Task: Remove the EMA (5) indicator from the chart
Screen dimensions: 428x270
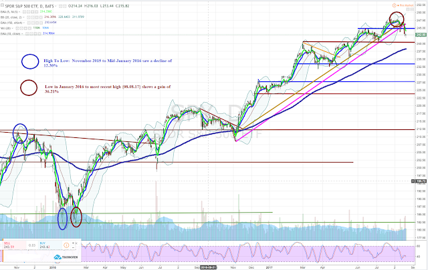Action: 37,12
